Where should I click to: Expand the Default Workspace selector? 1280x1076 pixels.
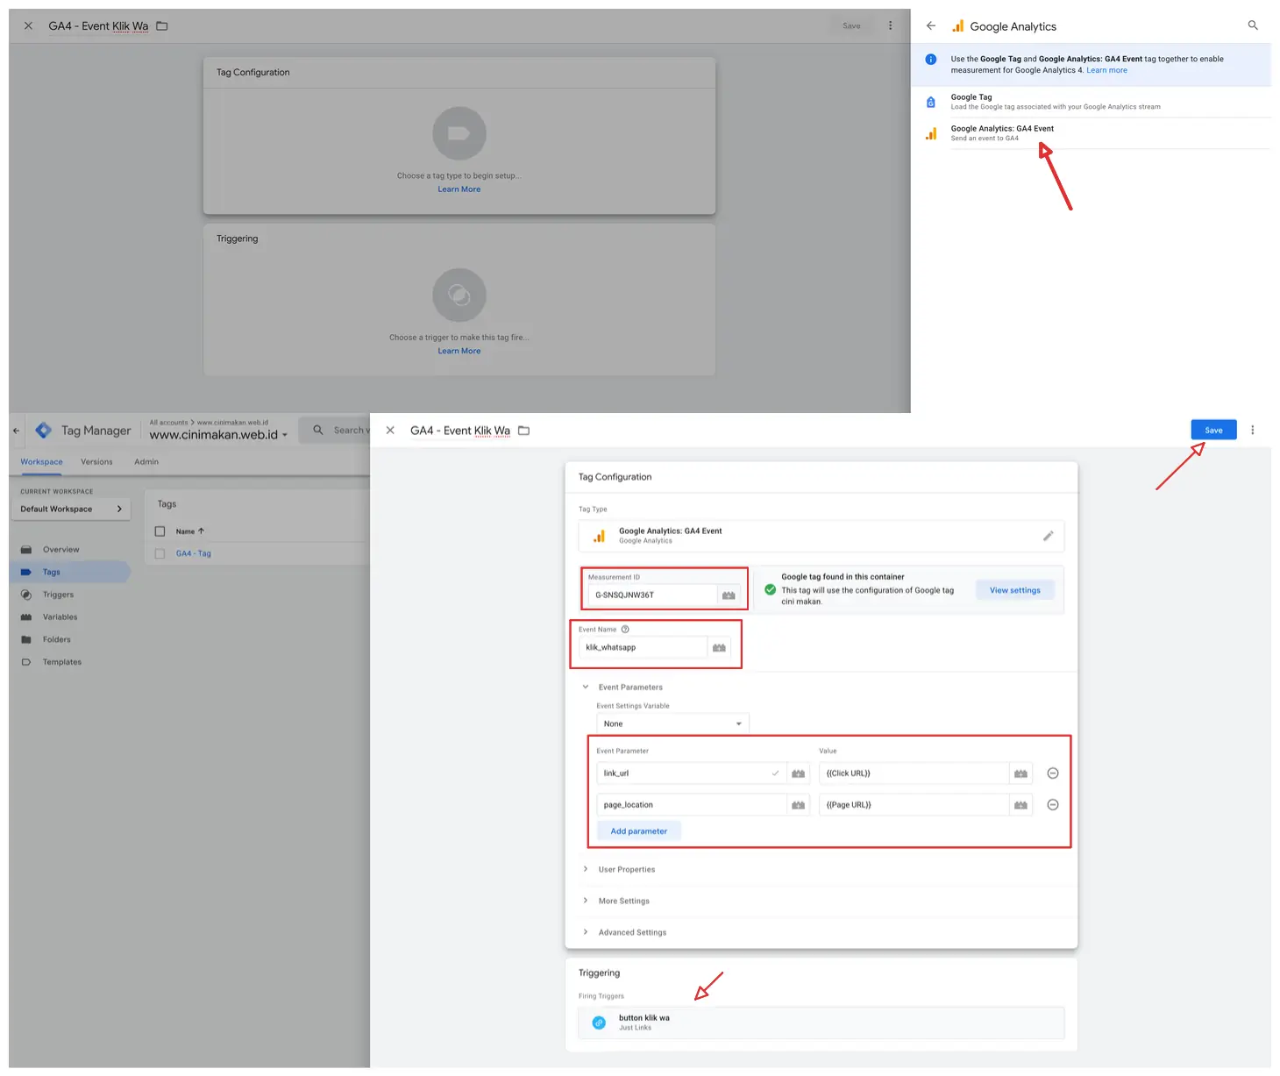pos(71,509)
